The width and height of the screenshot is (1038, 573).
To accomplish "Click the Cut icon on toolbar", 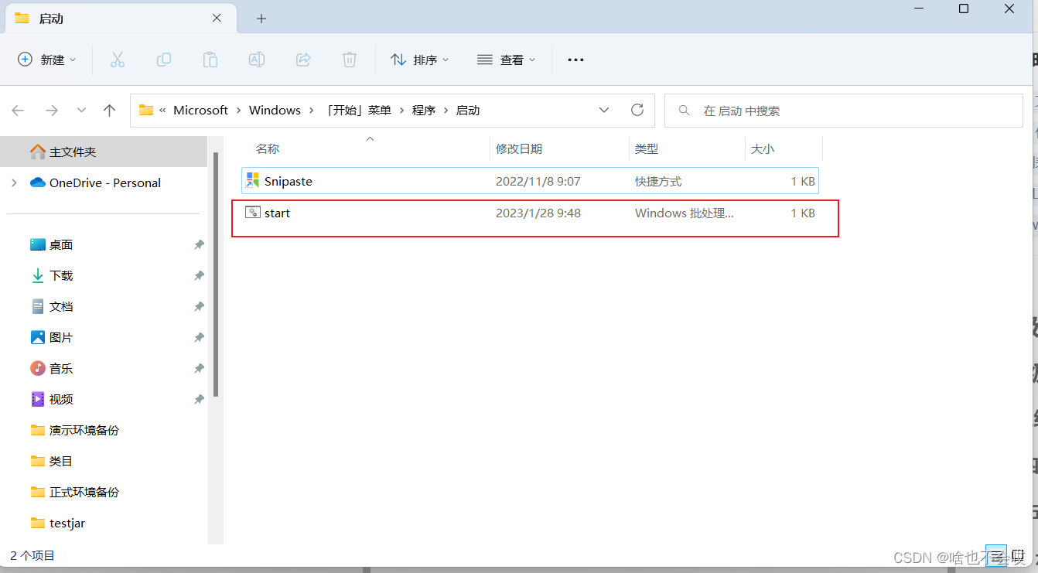I will point(118,60).
